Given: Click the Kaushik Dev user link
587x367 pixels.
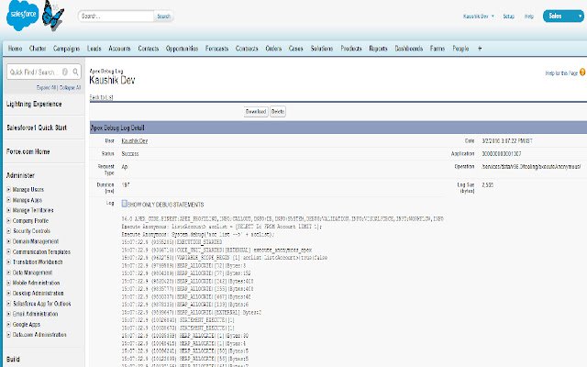Looking at the screenshot, I should 135,140.
